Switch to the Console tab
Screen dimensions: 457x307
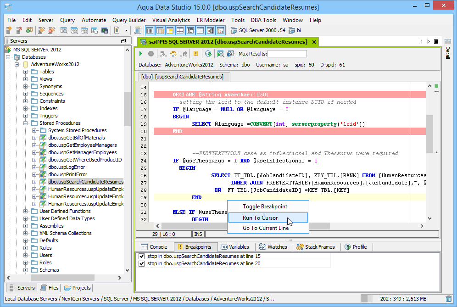tap(154, 247)
